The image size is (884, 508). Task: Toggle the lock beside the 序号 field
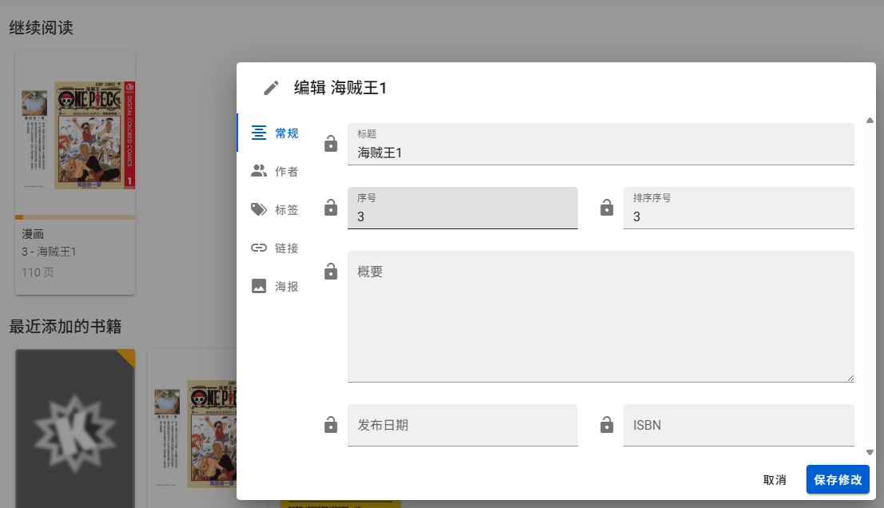[331, 208]
